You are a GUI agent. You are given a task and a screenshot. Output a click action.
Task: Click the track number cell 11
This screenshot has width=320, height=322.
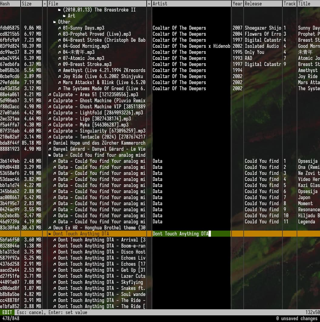click(286, 222)
